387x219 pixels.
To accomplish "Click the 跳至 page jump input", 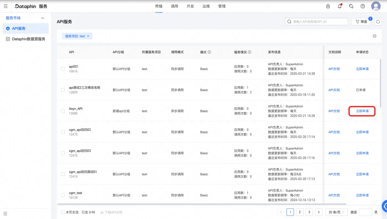I will tap(365, 212).
